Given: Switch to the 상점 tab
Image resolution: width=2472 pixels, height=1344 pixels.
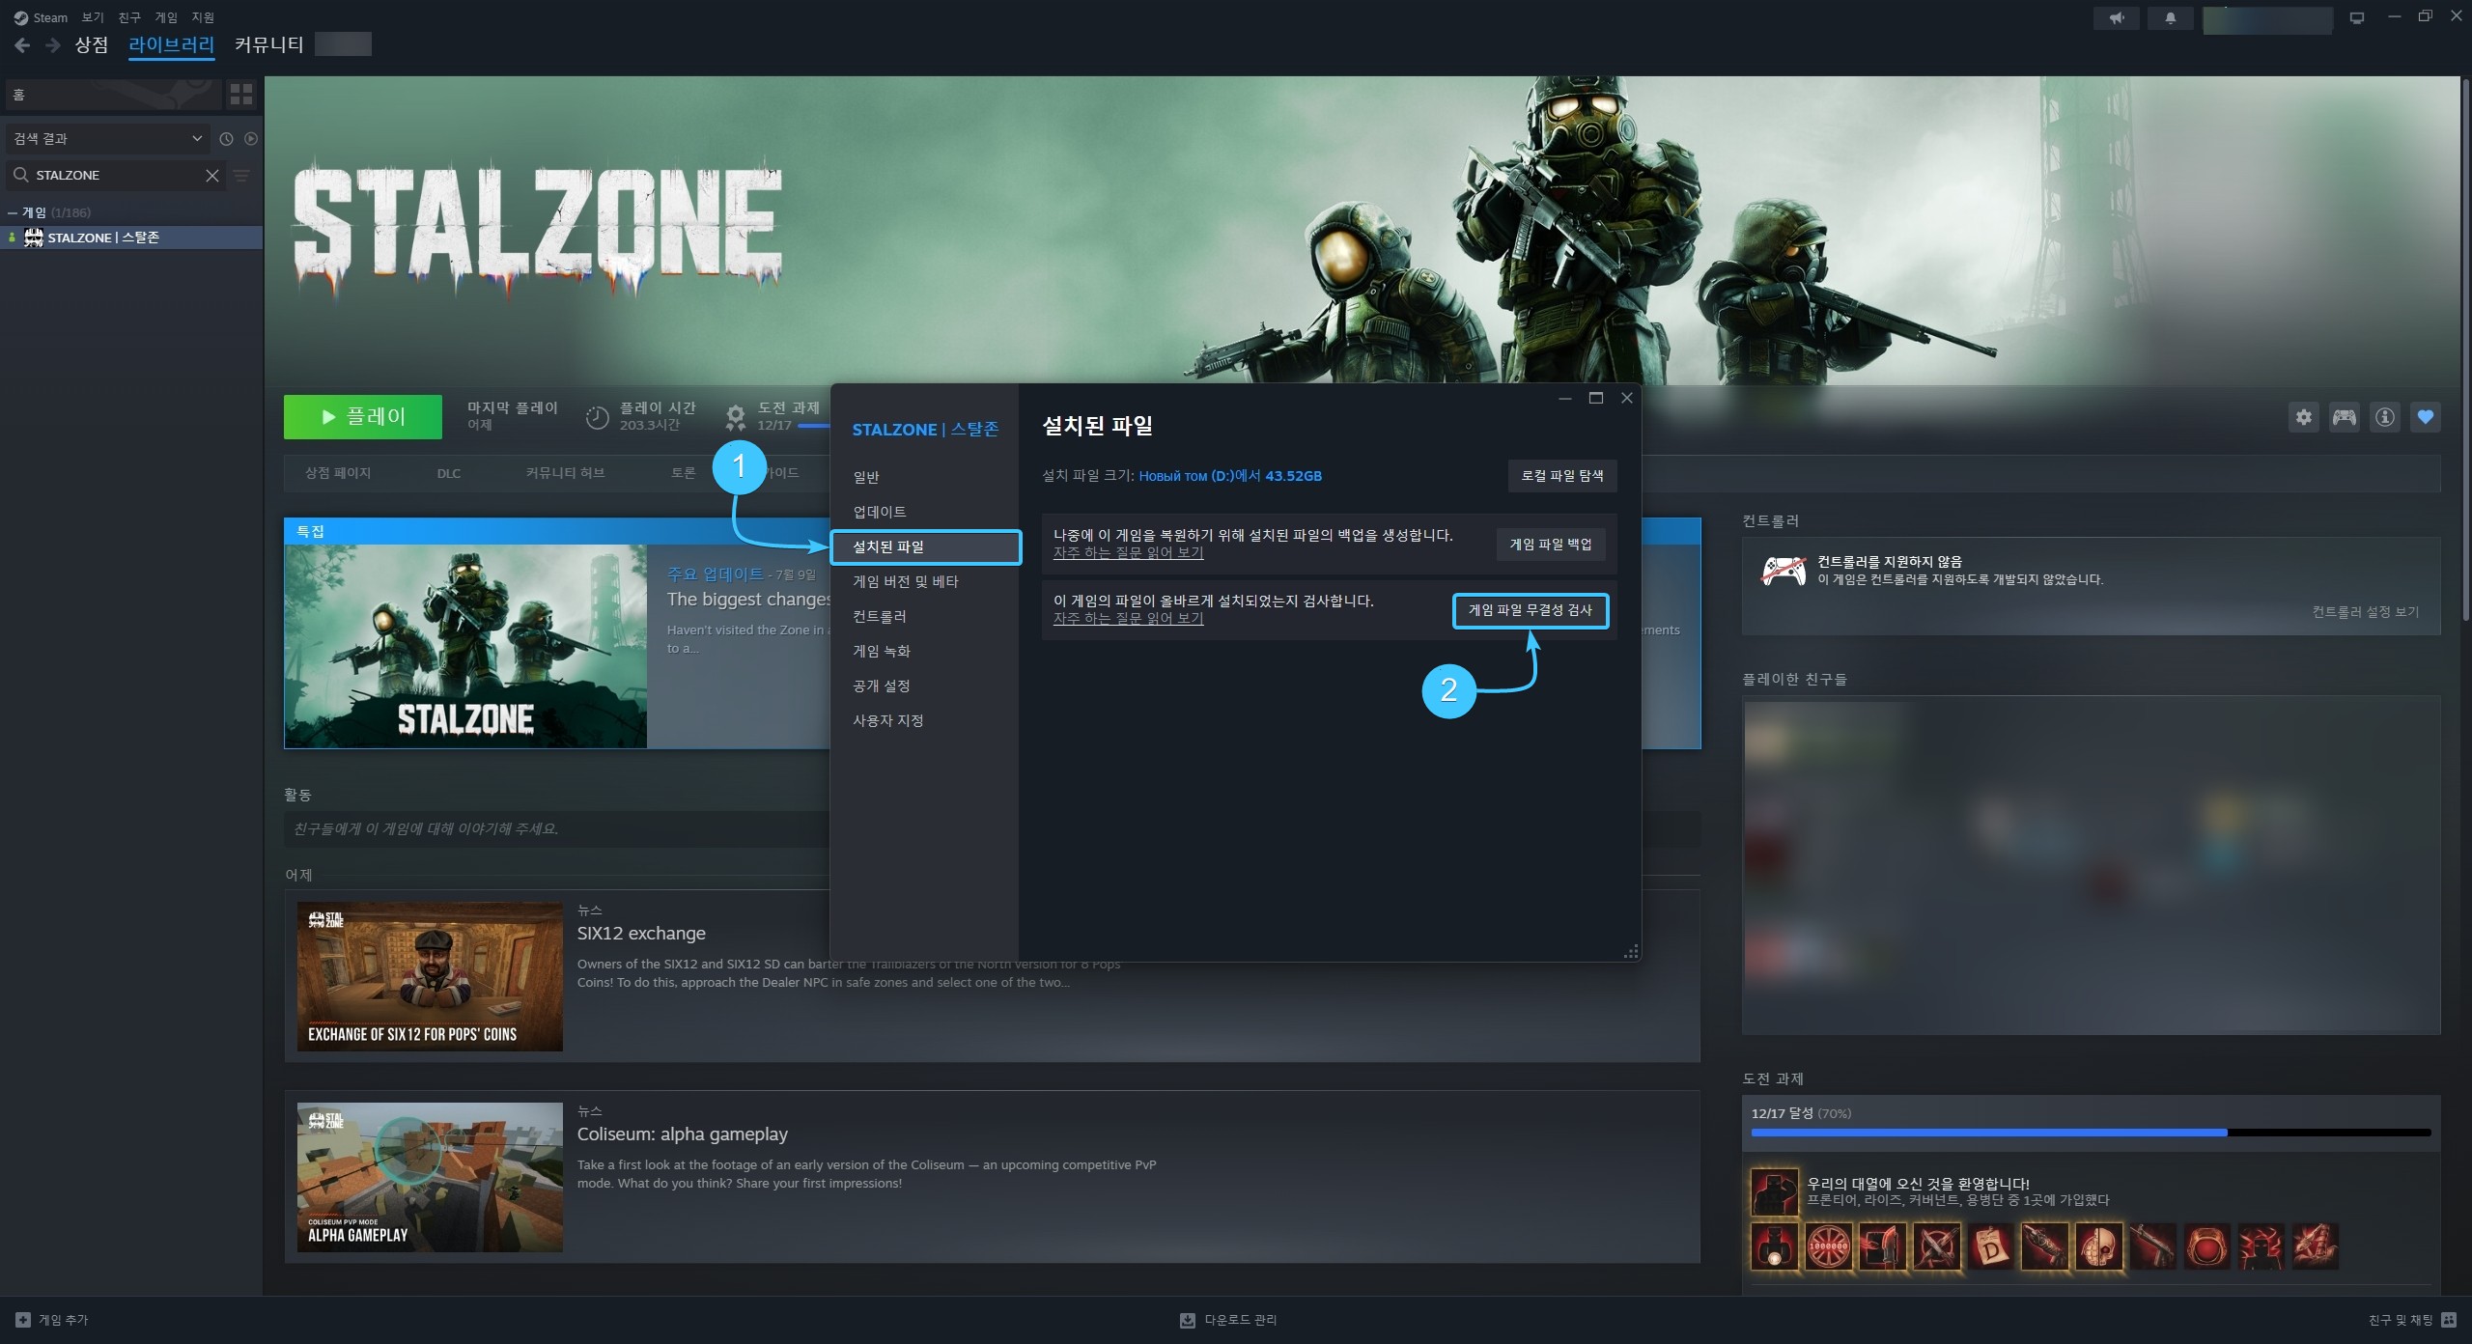Looking at the screenshot, I should click(92, 44).
